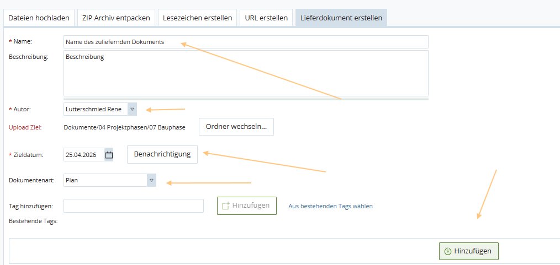Expand the Dokumentenart dropdown arrow
The width and height of the screenshot is (560, 265).
[x=151, y=180]
